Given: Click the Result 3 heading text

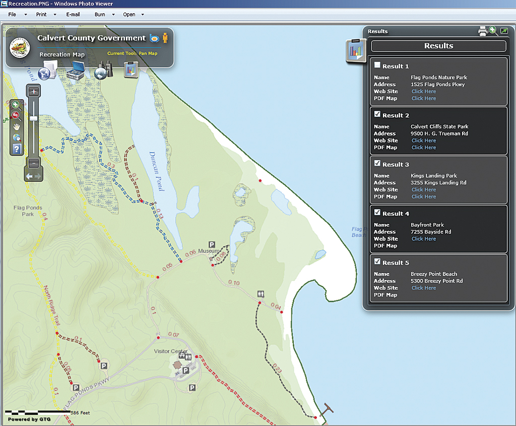Looking at the screenshot, I should point(396,165).
